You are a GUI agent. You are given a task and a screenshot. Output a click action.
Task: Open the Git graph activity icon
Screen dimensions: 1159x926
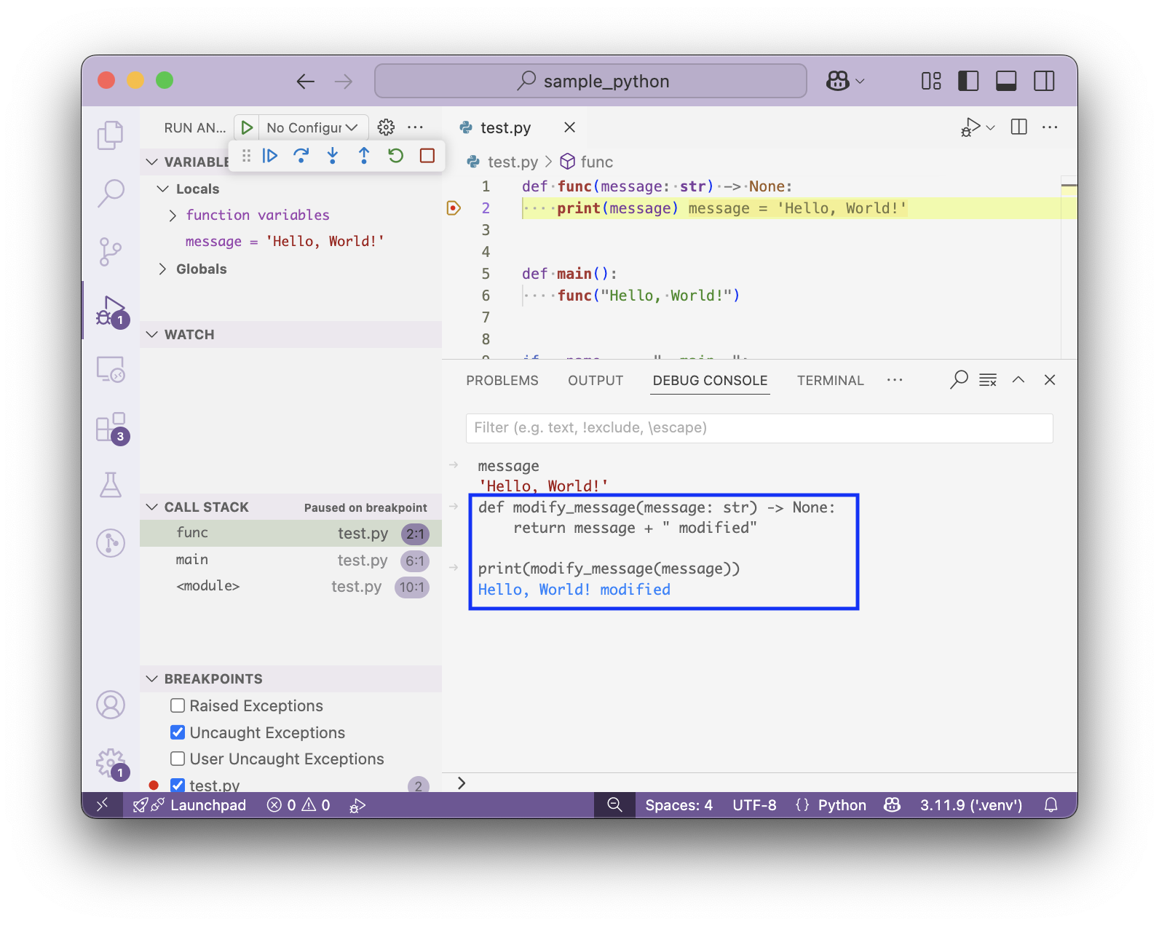click(111, 543)
